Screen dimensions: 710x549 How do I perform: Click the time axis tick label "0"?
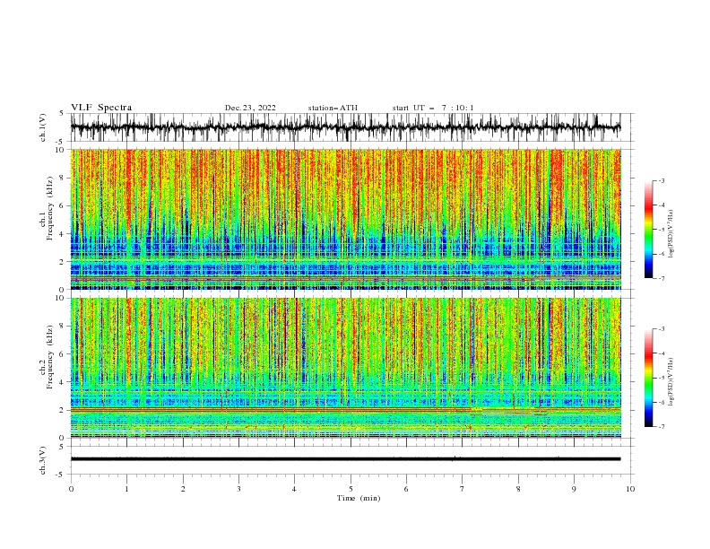71,489
